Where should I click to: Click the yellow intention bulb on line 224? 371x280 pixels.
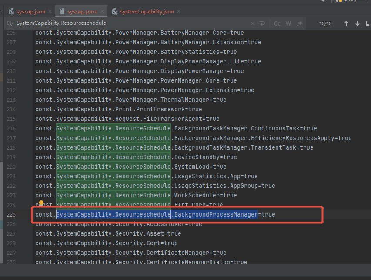[x=41, y=203]
